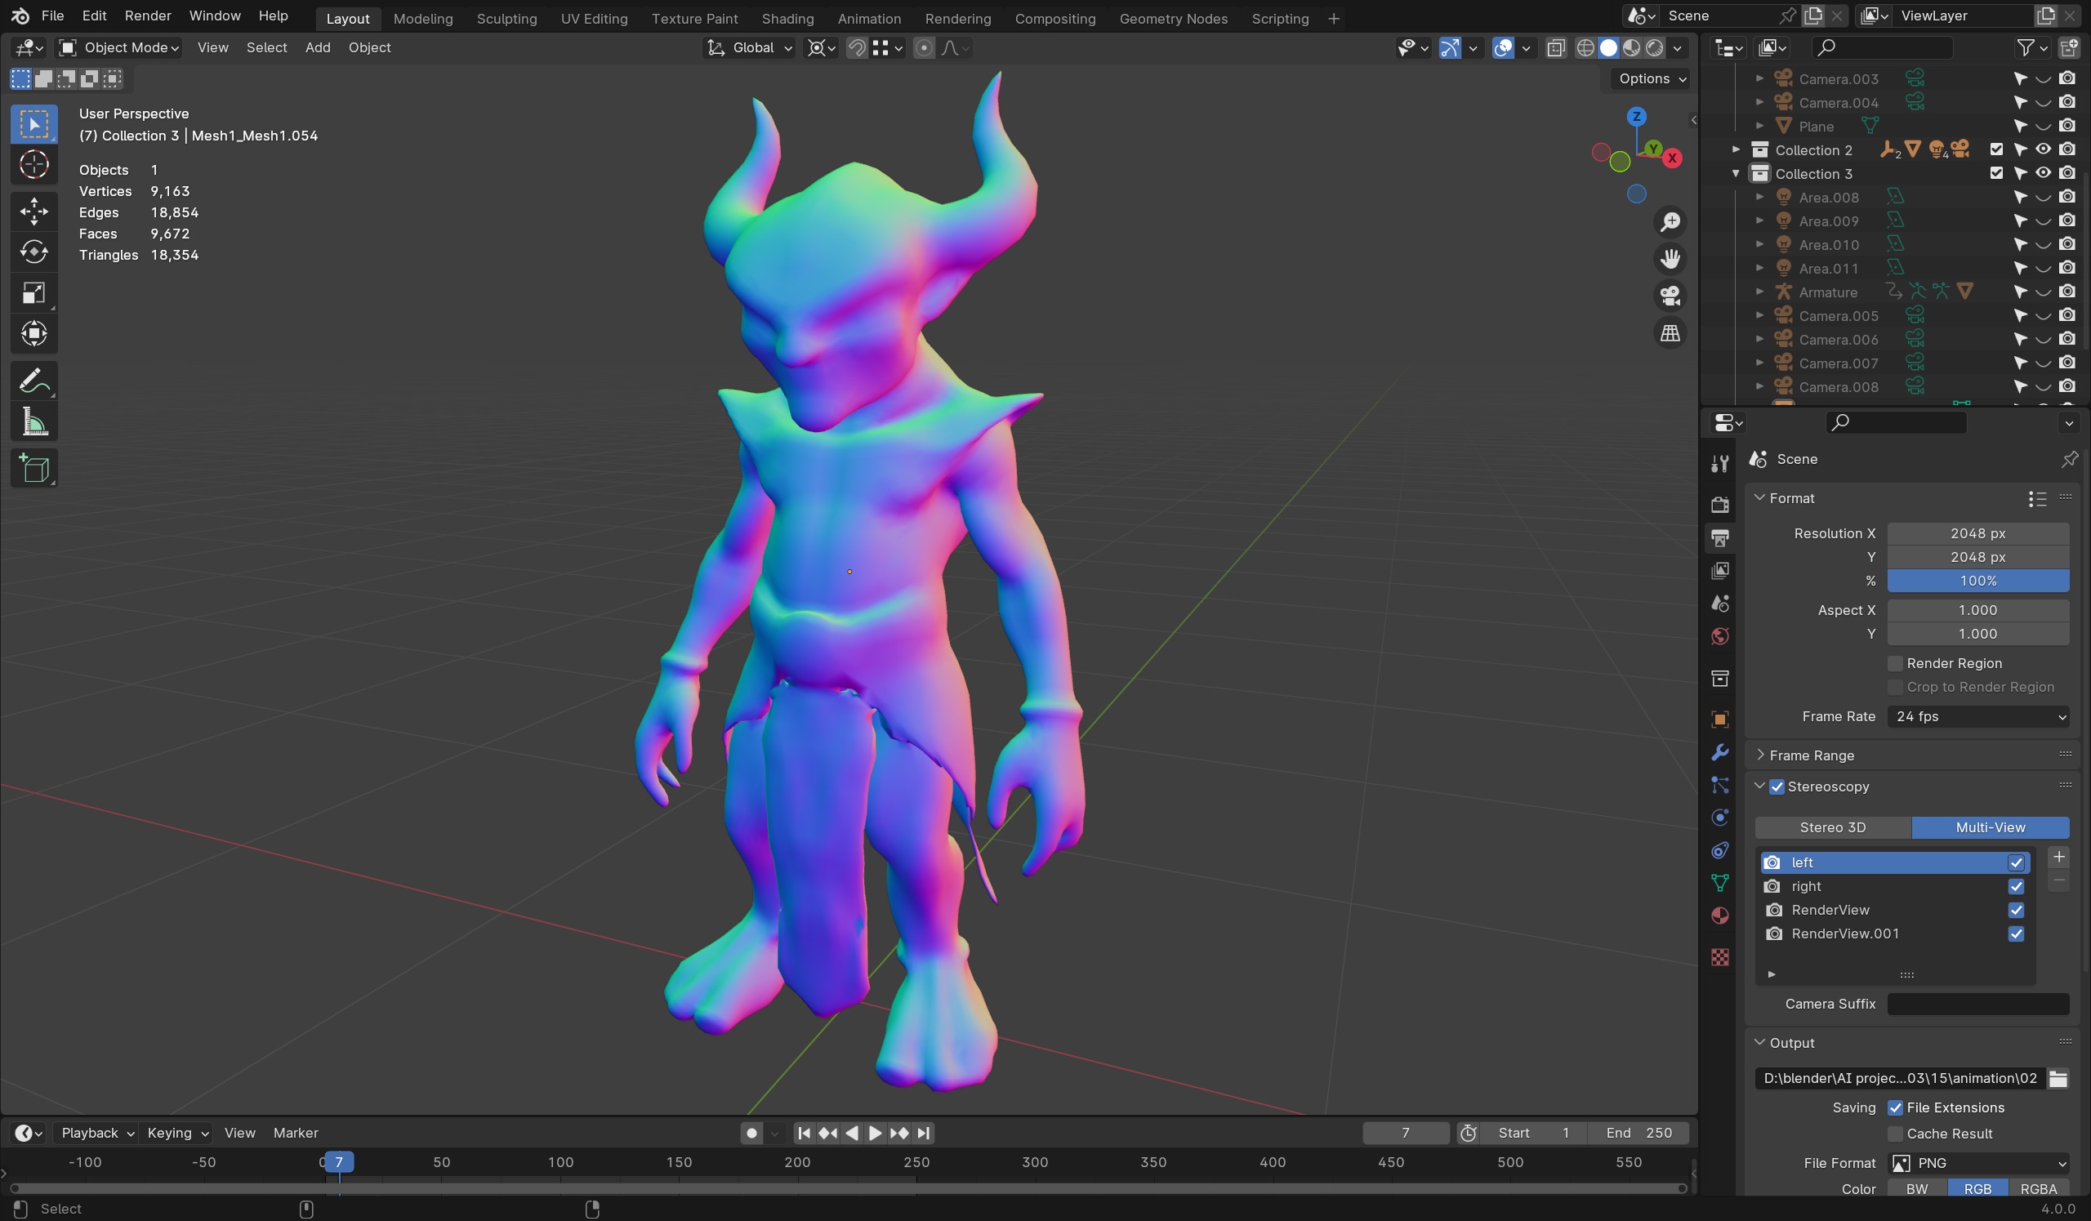Viewport: 2091px width, 1221px height.
Task: Open the Texture properties tab
Action: click(1719, 957)
